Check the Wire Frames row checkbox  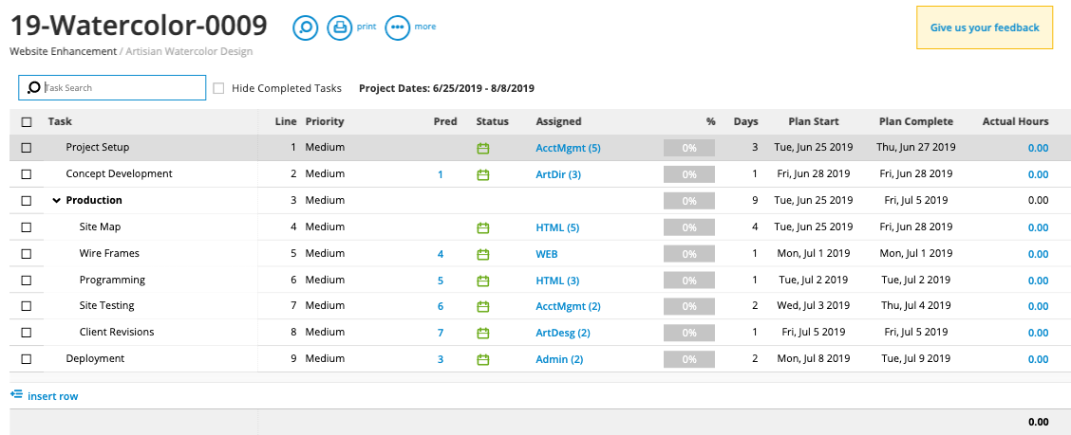click(x=27, y=254)
